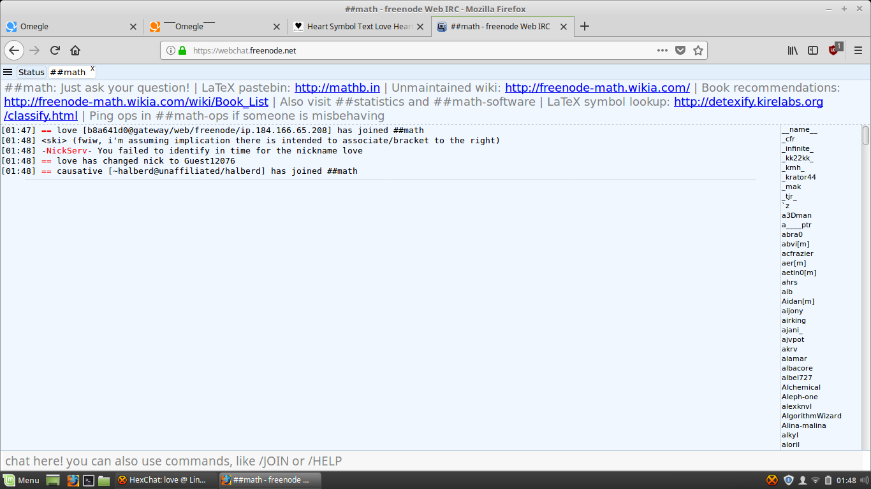This screenshot has width=871, height=489.
Task: Open the 01:48 clock calendar
Action: (846, 481)
